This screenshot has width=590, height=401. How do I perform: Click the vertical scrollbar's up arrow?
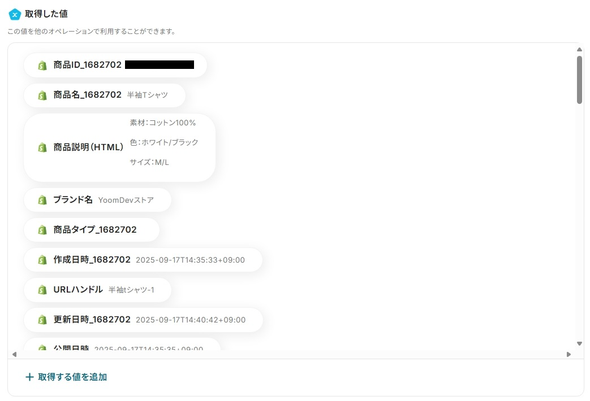579,50
